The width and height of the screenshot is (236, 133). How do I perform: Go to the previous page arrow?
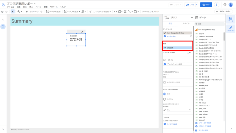27,12
